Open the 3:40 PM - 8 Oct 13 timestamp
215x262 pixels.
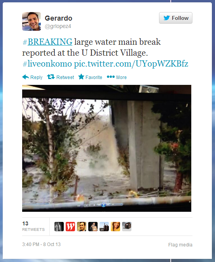coord(41,244)
